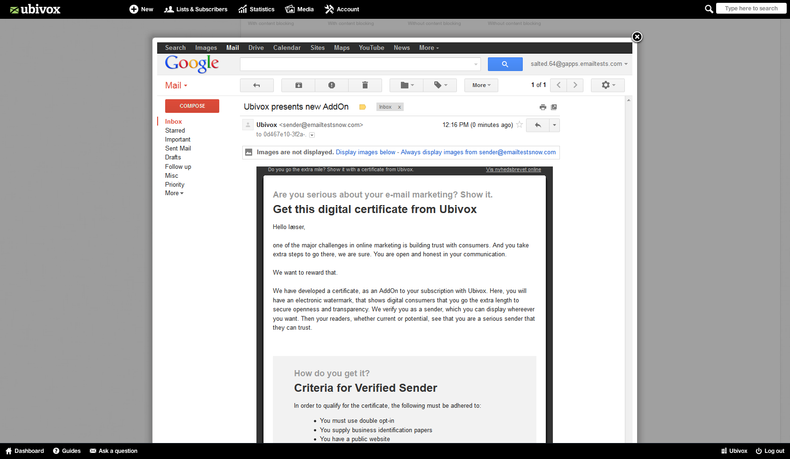Open the Important folder

click(178, 139)
